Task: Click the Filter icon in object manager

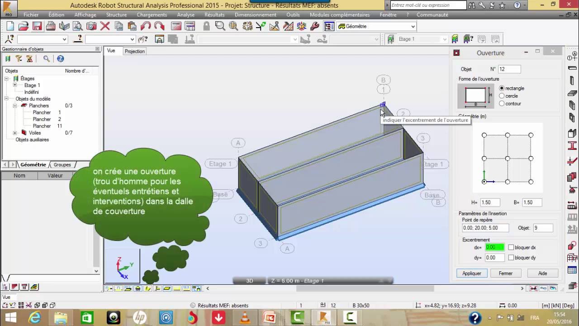Action: [x=19, y=59]
